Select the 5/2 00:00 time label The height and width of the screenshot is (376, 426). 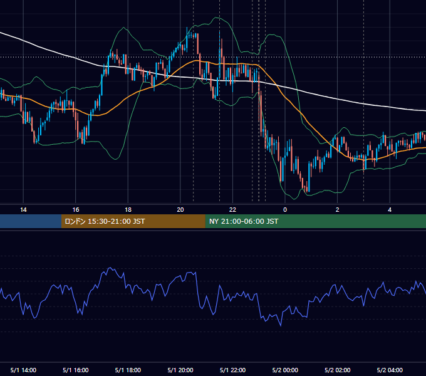pos(285,370)
